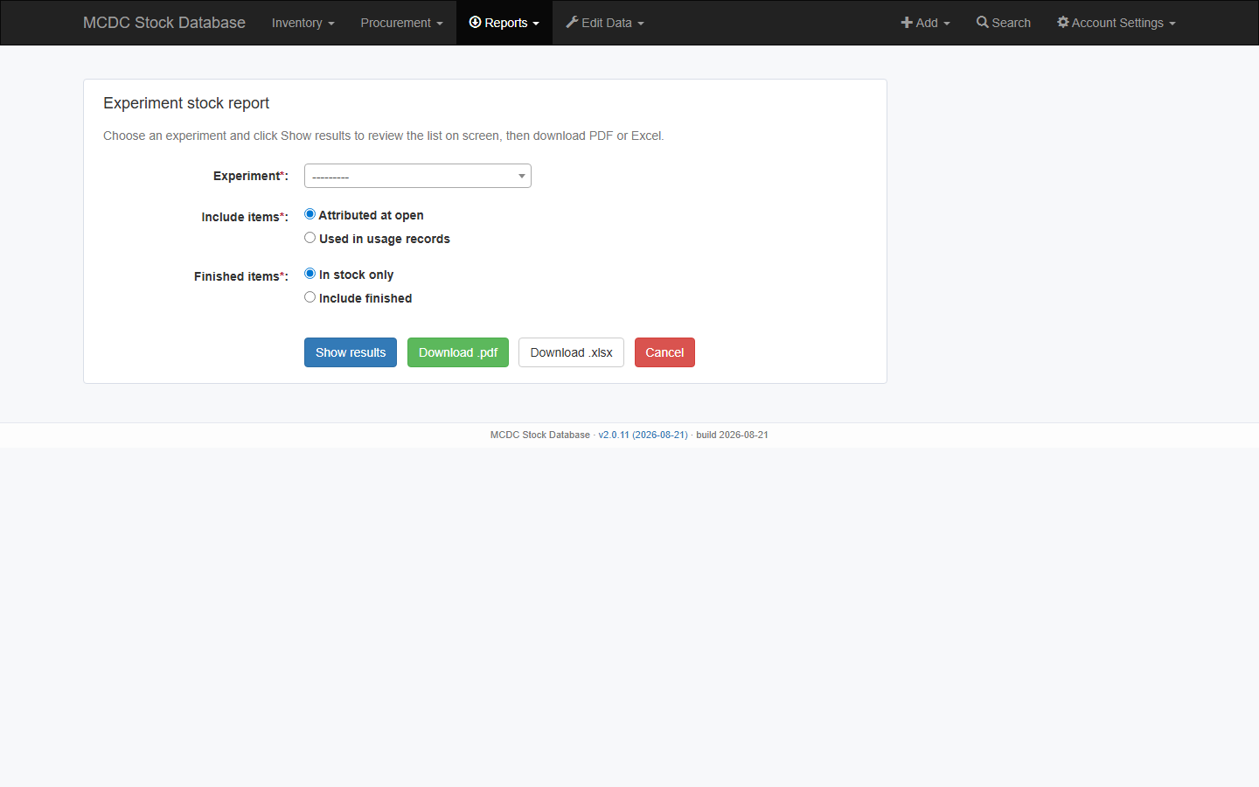Go to MCDC Stock Database home link
The image size is (1259, 787).
click(164, 23)
